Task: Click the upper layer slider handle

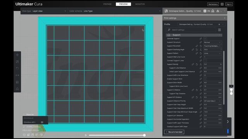Action: (231, 90)
